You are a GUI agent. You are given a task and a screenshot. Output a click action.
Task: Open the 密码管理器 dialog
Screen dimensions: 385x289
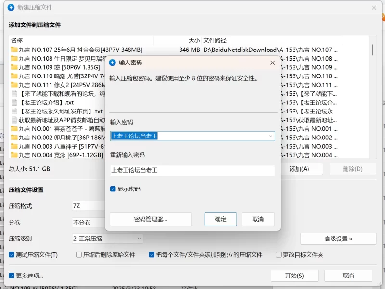151,219
